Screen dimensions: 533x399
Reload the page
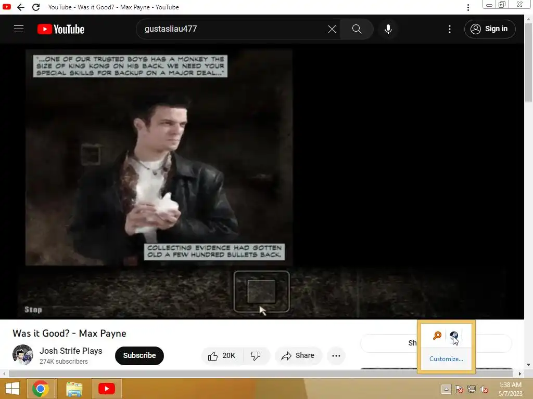[x=36, y=7]
